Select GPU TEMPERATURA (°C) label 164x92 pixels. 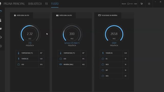[x=69, y=53]
